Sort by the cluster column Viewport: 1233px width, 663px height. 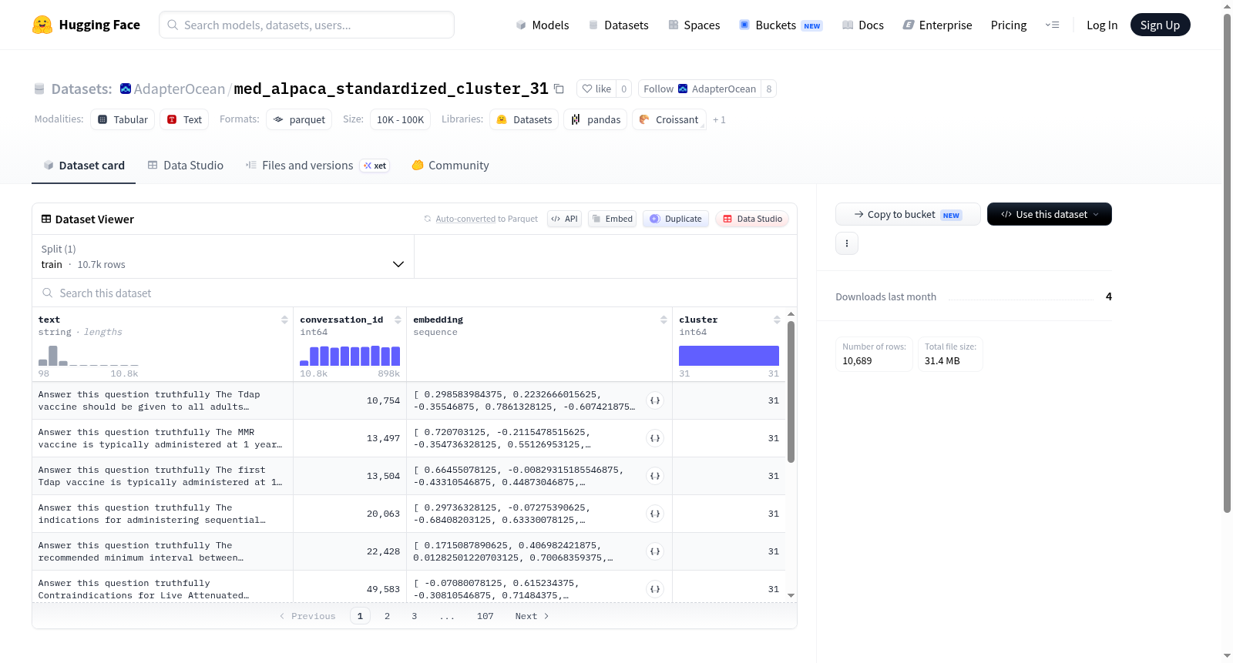click(777, 320)
